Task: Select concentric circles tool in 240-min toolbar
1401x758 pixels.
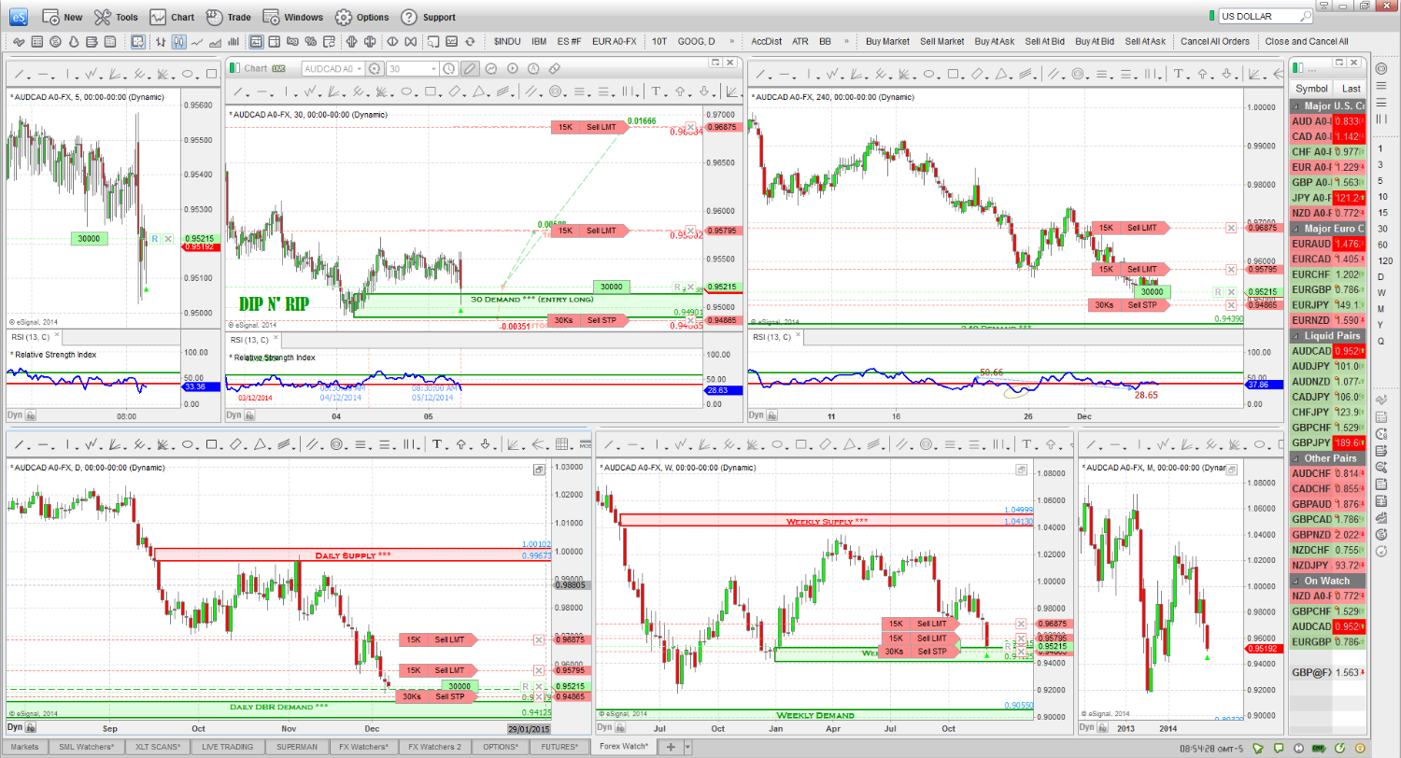Action: pos(1077,74)
